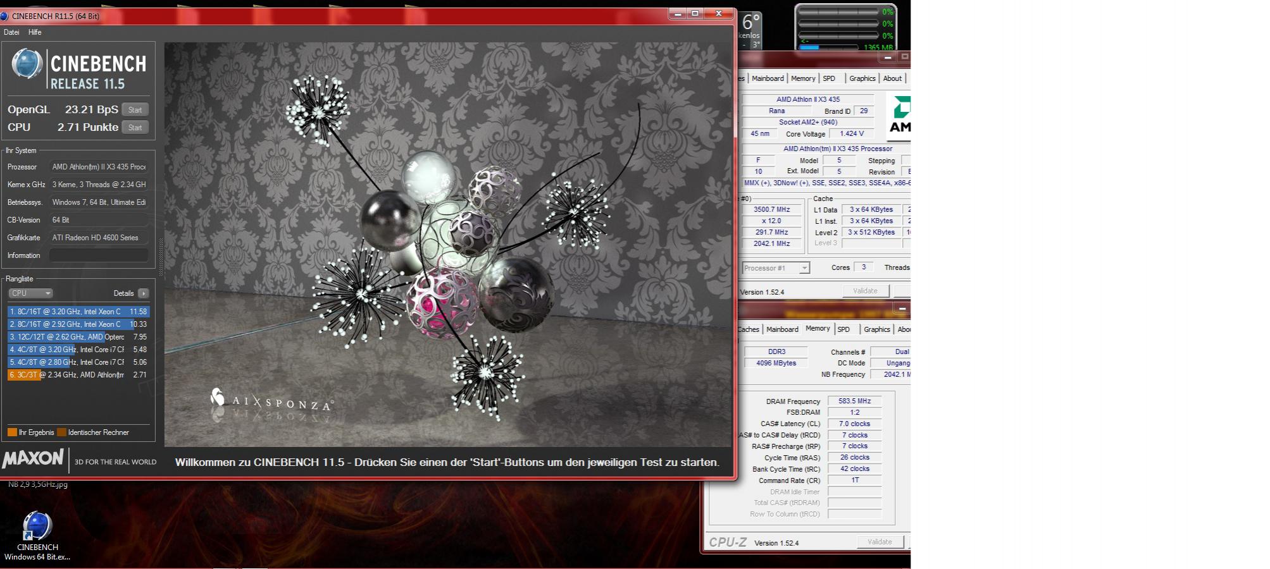Click the CAS# Latency 7.0 clocks value
1270x569 pixels.
[x=854, y=424]
